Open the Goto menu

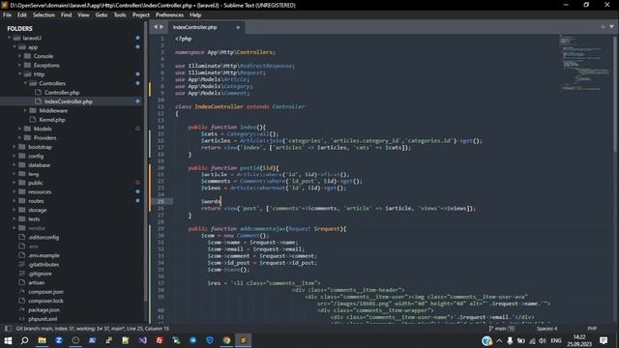pos(102,15)
